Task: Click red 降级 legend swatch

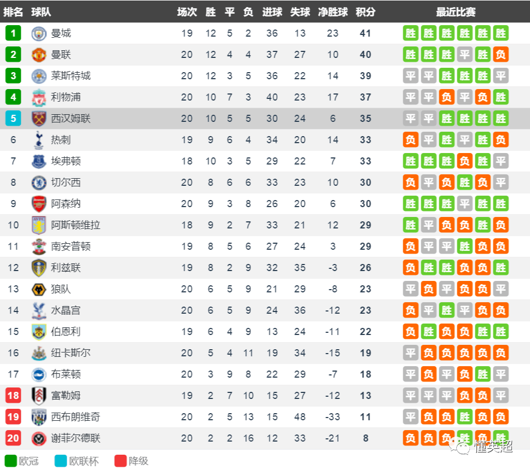Action: (121, 461)
